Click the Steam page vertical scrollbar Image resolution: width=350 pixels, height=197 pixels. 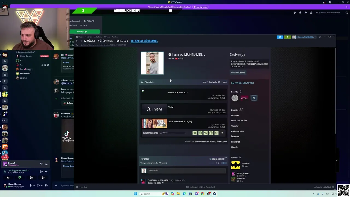click(x=335, y=90)
